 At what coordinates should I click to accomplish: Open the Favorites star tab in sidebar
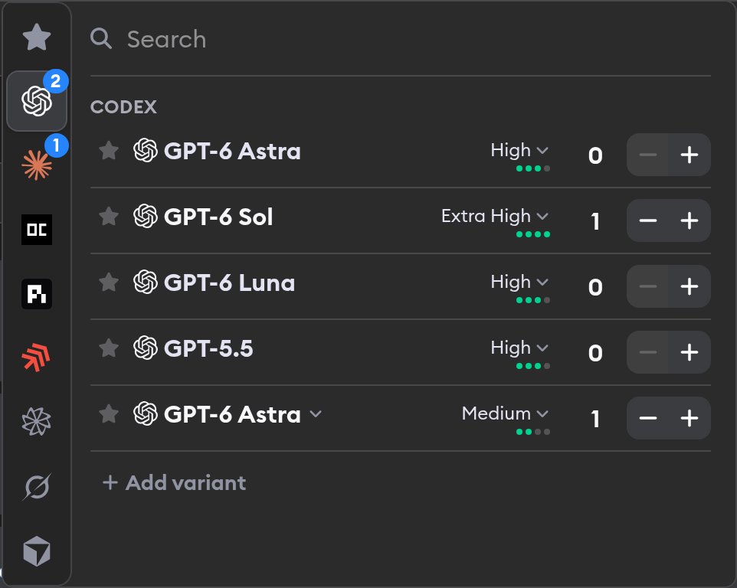pyautogui.click(x=37, y=37)
